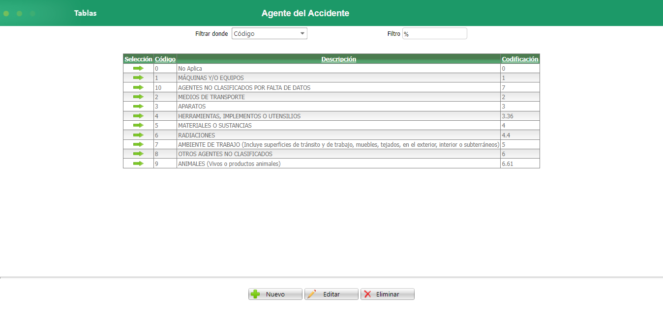Click inside the Filtro text field
The width and height of the screenshot is (663, 323).
[434, 33]
